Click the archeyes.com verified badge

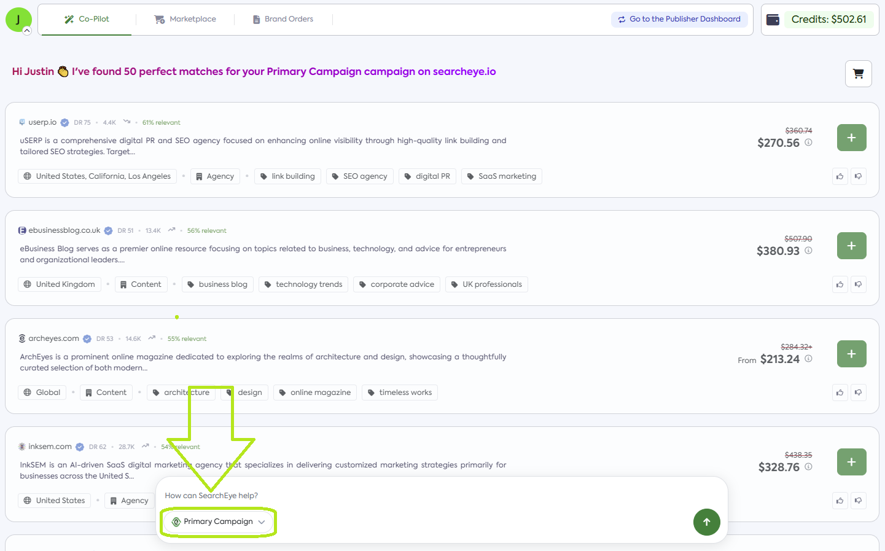coord(87,339)
